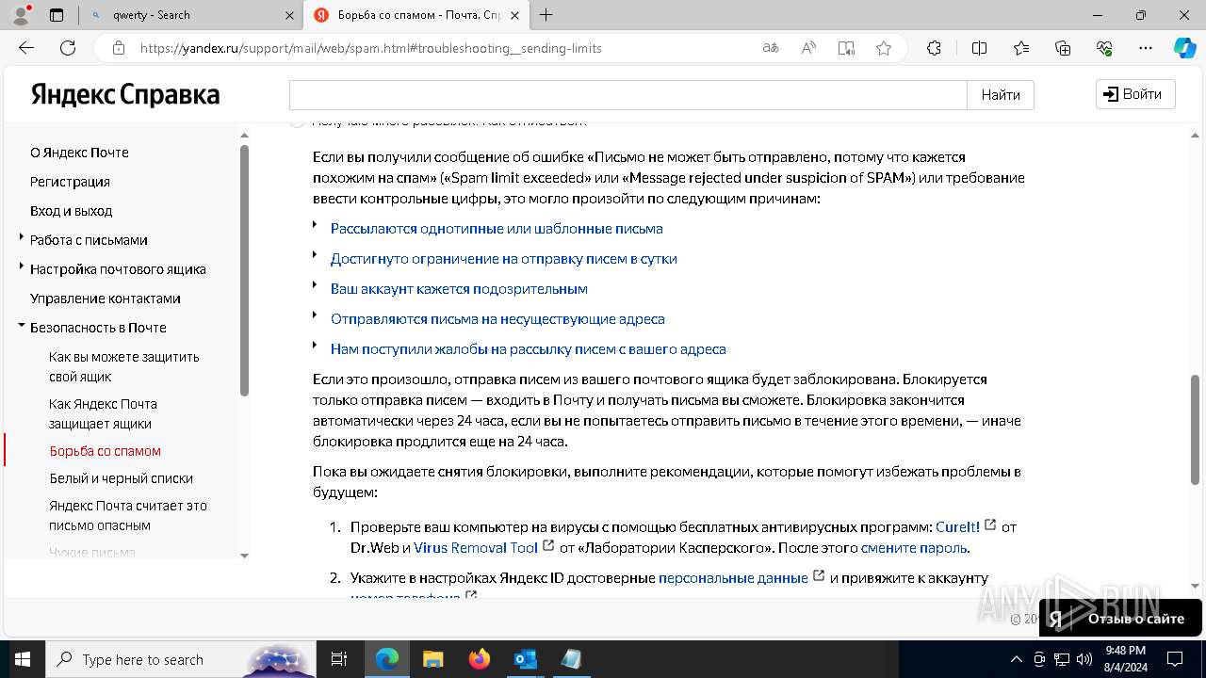Focus the Yandex help search field
This screenshot has width=1206, height=678.
pyautogui.click(x=627, y=94)
